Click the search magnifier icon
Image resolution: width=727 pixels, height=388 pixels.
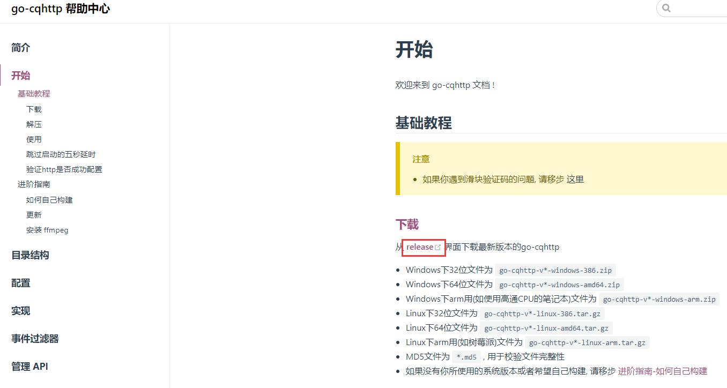[x=666, y=8]
